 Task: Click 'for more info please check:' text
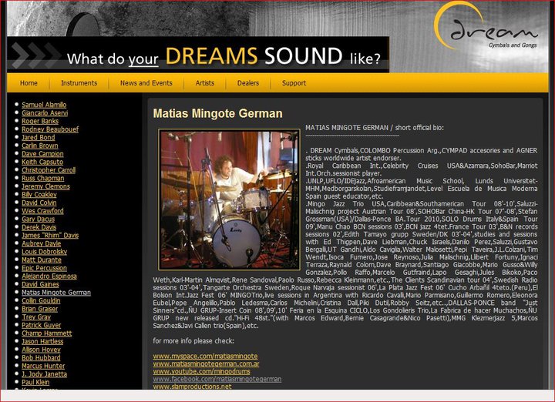(193, 341)
